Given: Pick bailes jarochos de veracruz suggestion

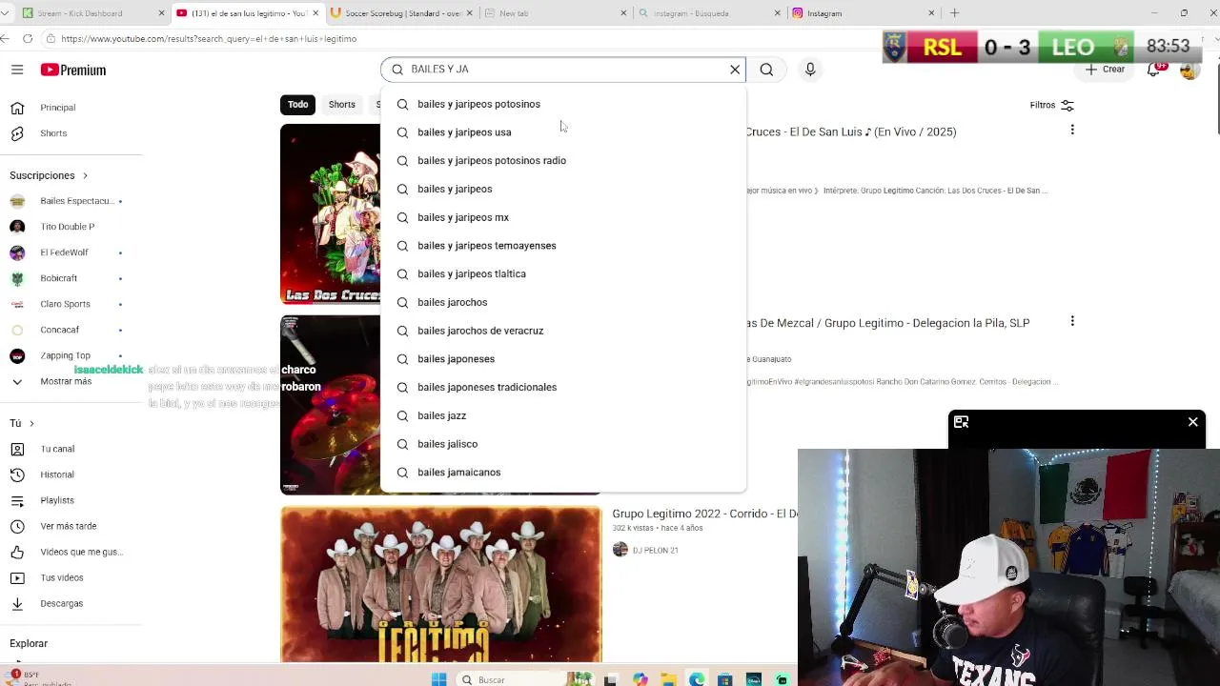Looking at the screenshot, I should click(x=562, y=331).
